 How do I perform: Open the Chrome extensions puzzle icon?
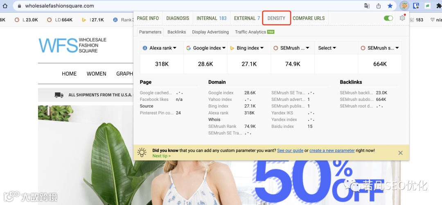(x=439, y=6)
